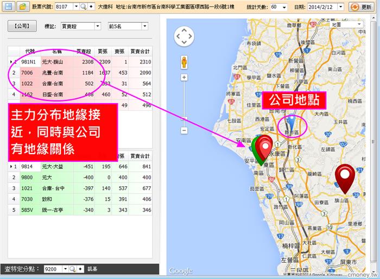Select row 9800 元大

tap(80, 177)
